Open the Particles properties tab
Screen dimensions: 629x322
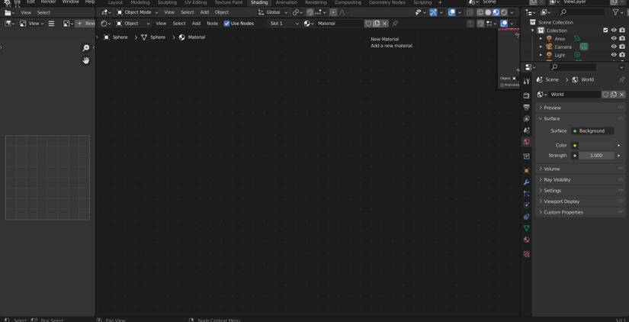coord(526,194)
